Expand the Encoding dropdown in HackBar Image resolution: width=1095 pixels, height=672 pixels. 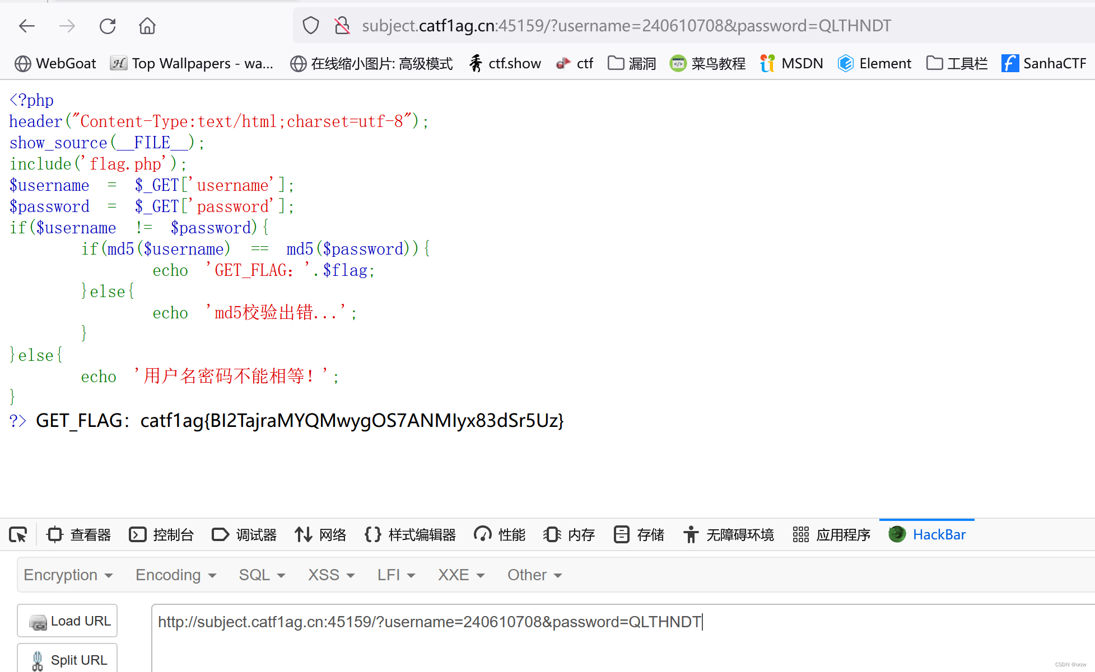coord(176,575)
